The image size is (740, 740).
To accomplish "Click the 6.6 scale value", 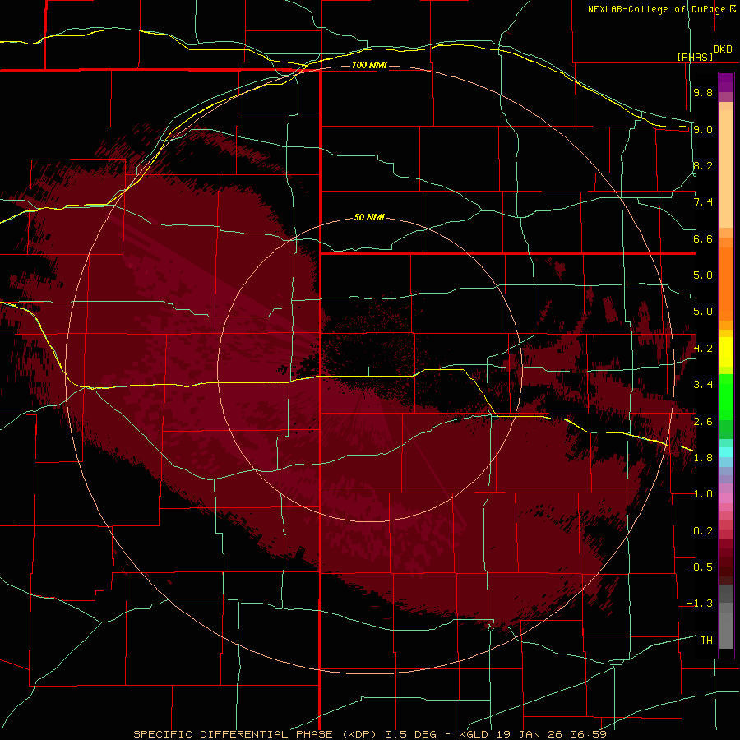I will pos(703,238).
